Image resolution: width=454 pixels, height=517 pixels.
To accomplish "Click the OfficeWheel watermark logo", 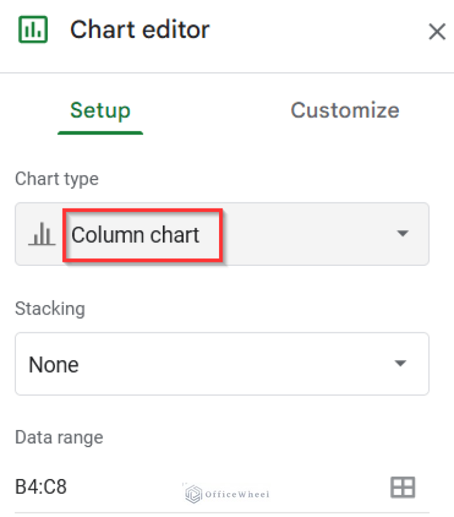I will point(226,493).
